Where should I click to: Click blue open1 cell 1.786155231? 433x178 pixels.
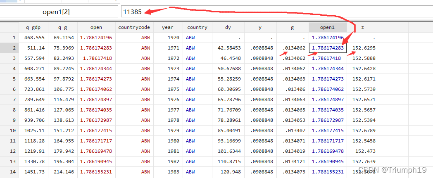pyautogui.click(x=328, y=172)
